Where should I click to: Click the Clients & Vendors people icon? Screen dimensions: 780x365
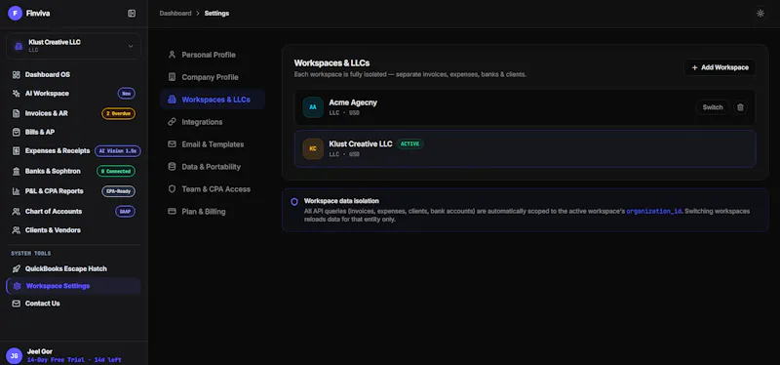click(17, 230)
